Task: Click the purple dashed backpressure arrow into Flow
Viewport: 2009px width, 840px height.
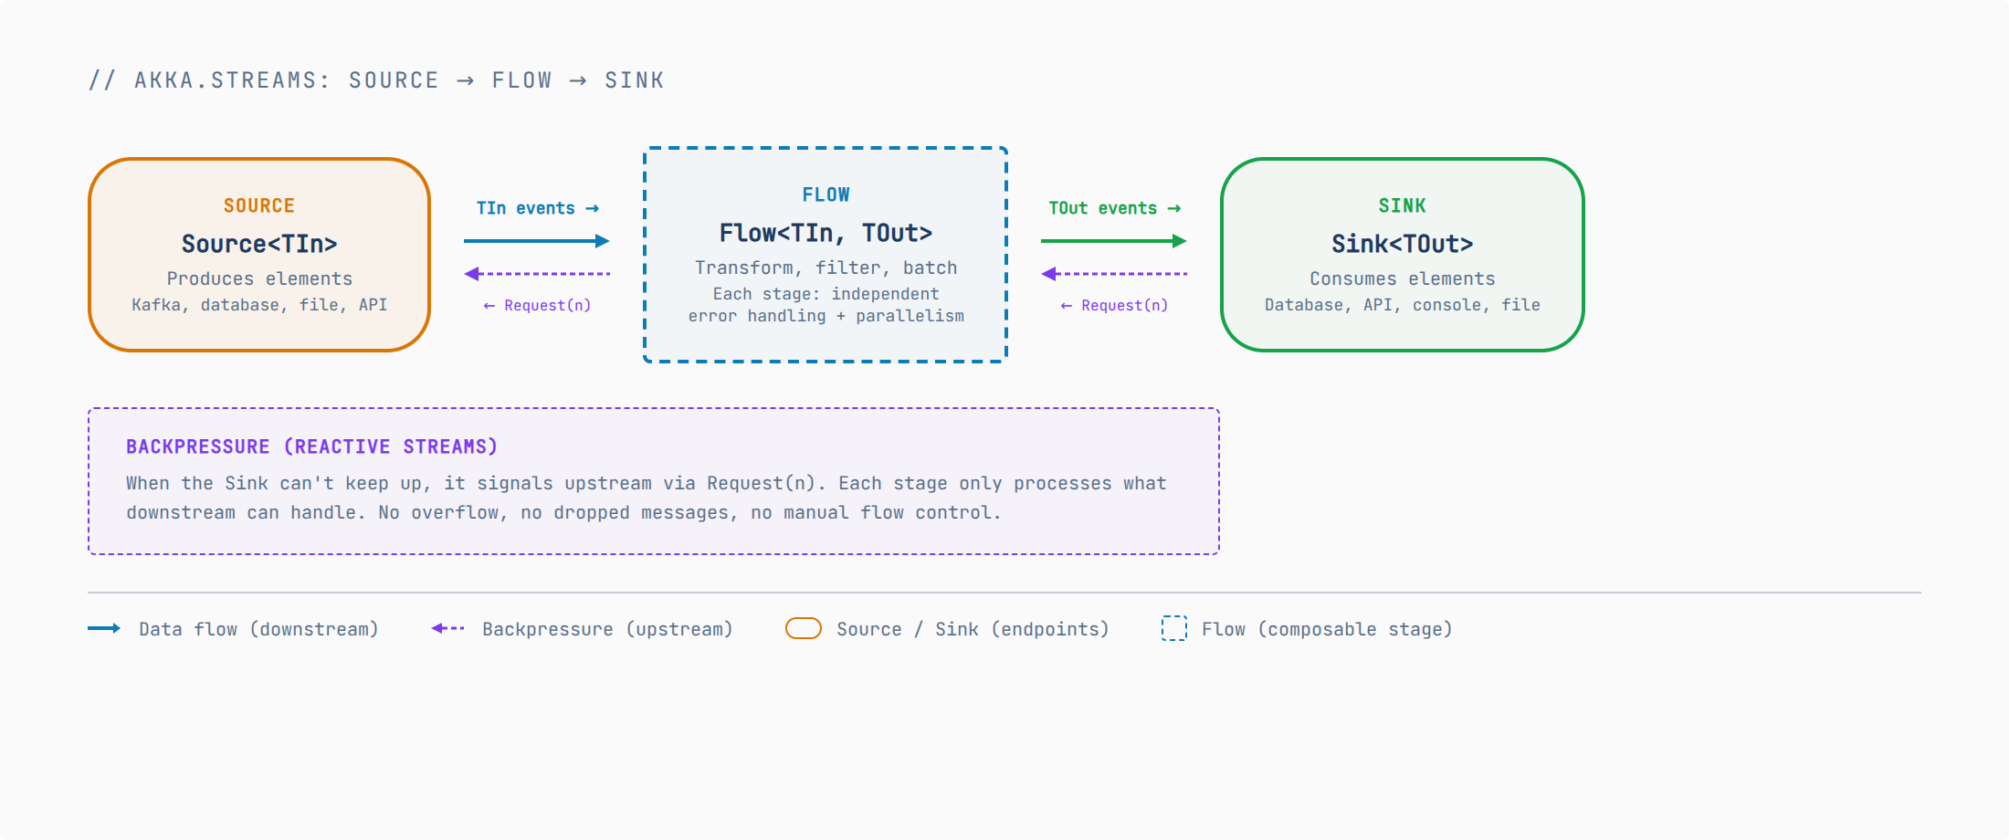Action: 1114,274
